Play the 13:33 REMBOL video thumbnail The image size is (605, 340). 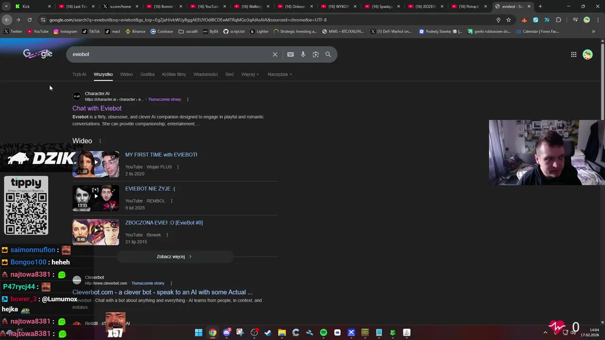[x=96, y=198]
